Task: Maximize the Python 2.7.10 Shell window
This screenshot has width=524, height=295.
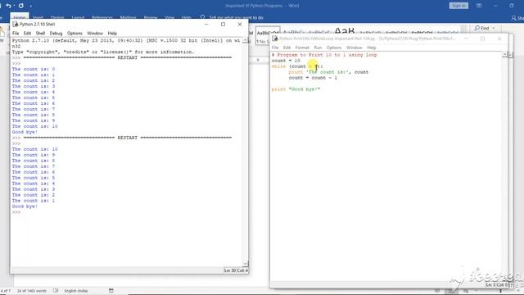Action: pos(223,24)
